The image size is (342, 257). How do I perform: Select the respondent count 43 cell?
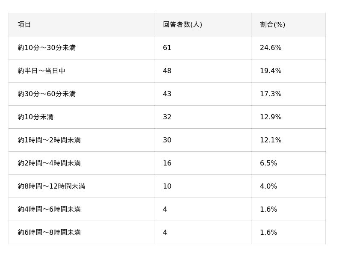coord(167,94)
